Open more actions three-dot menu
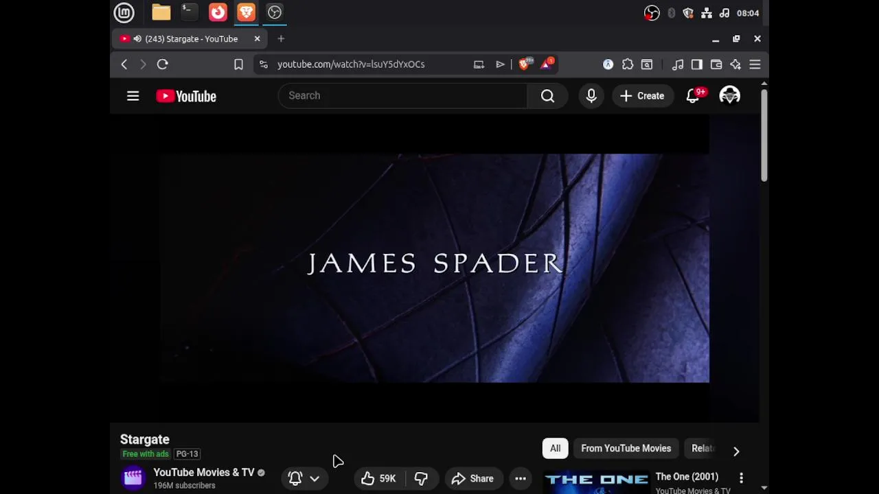Image resolution: width=879 pixels, height=494 pixels. [521, 479]
